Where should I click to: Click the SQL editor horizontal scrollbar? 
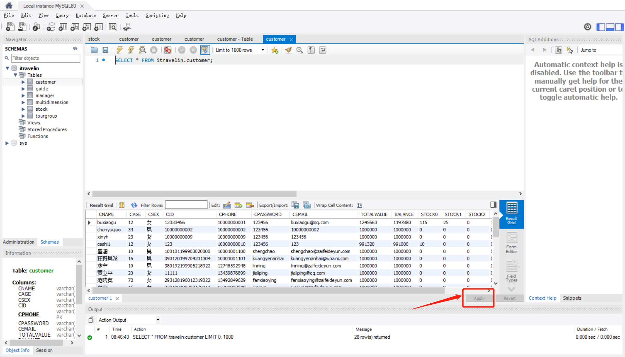(x=195, y=194)
